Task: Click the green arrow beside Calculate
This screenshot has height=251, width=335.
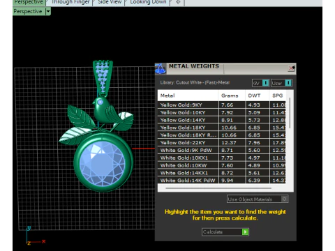Action: click(245, 231)
